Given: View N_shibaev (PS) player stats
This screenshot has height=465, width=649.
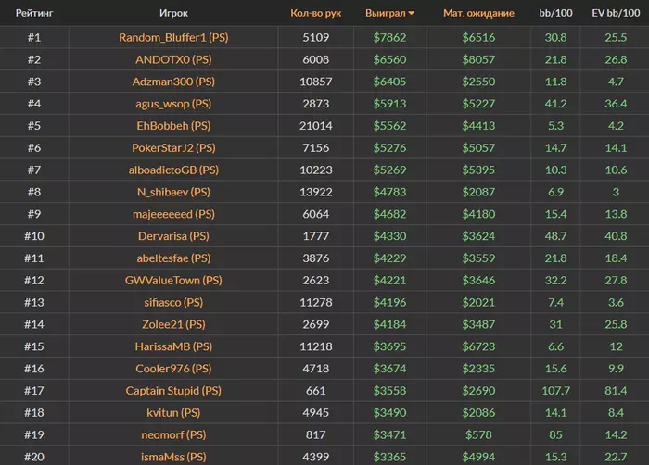Looking at the screenshot, I should (173, 192).
